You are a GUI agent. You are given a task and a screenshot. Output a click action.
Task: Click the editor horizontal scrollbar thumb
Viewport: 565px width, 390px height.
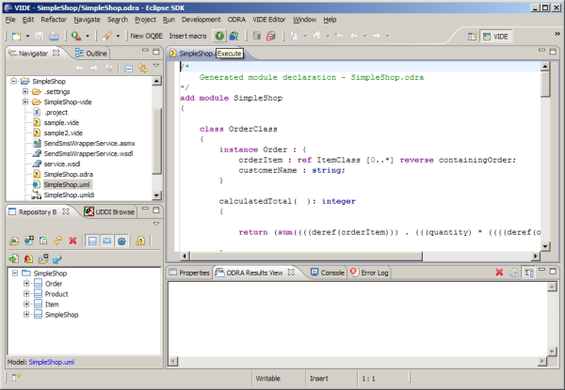(x=306, y=256)
